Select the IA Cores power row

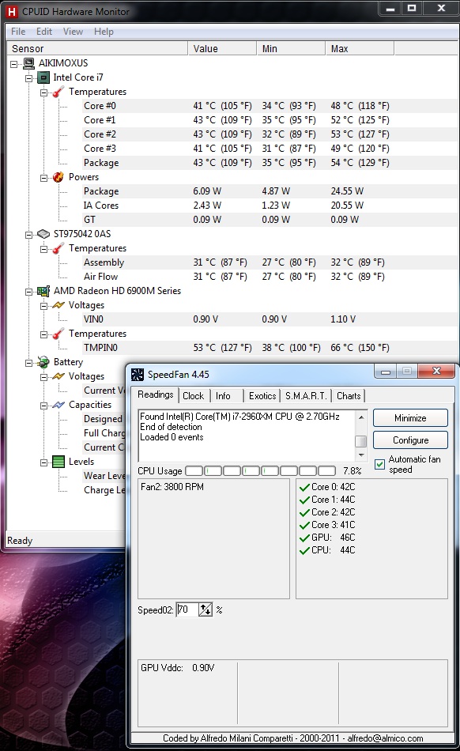270,206
